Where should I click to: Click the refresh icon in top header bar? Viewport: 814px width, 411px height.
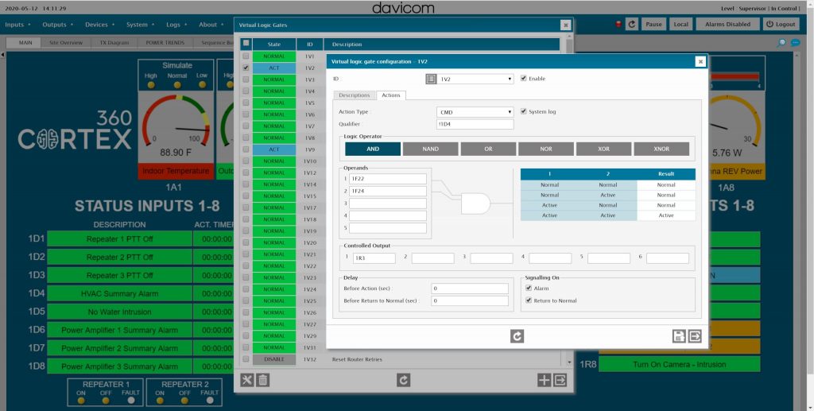click(x=632, y=24)
